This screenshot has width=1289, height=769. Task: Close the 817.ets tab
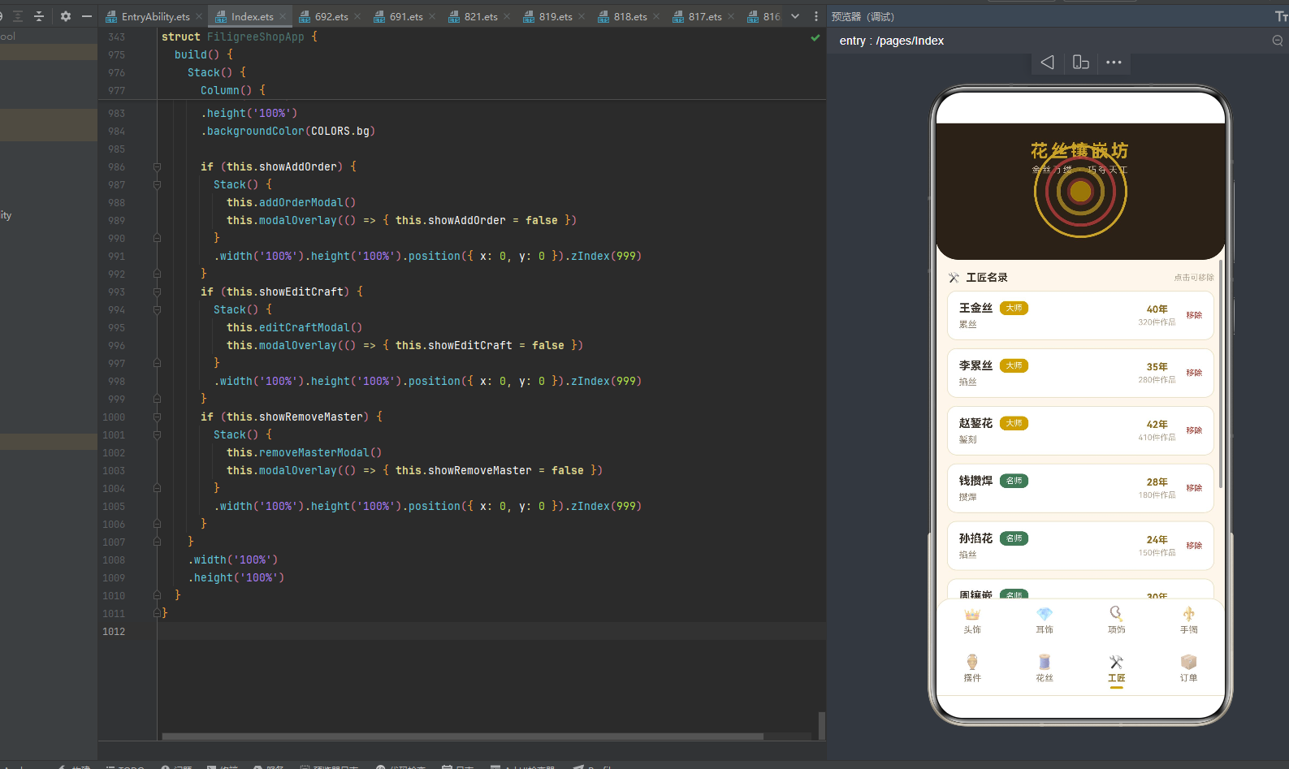731,16
